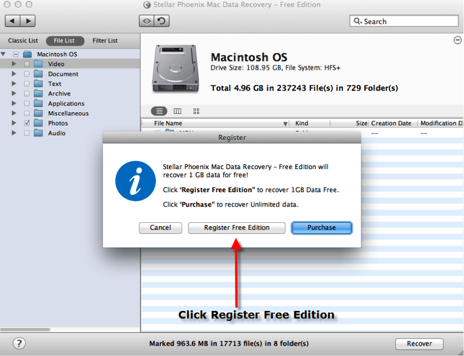Go back with the left arrow toolbar button
Viewport: 464px width, 356px height.
coord(12,21)
